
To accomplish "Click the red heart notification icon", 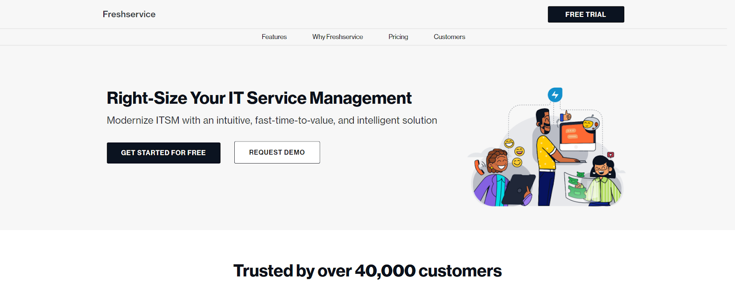I will (x=611, y=155).
